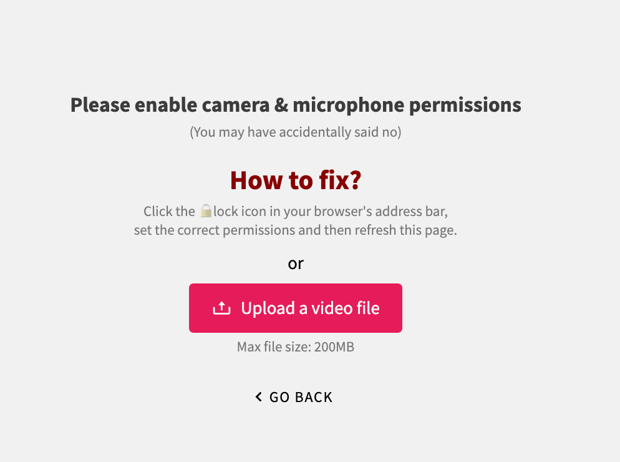The image size is (620, 462).
Task: Click the GO BACK link
Action: [301, 397]
